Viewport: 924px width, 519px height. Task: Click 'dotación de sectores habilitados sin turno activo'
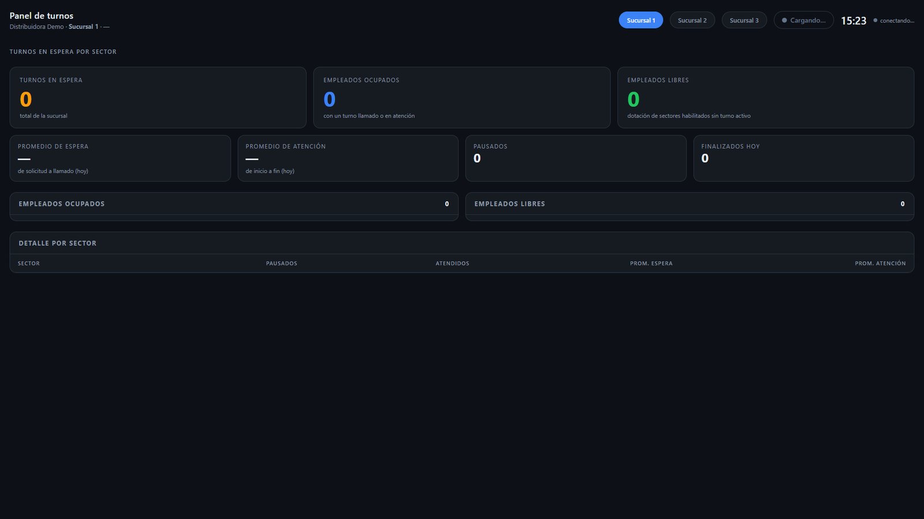689,116
